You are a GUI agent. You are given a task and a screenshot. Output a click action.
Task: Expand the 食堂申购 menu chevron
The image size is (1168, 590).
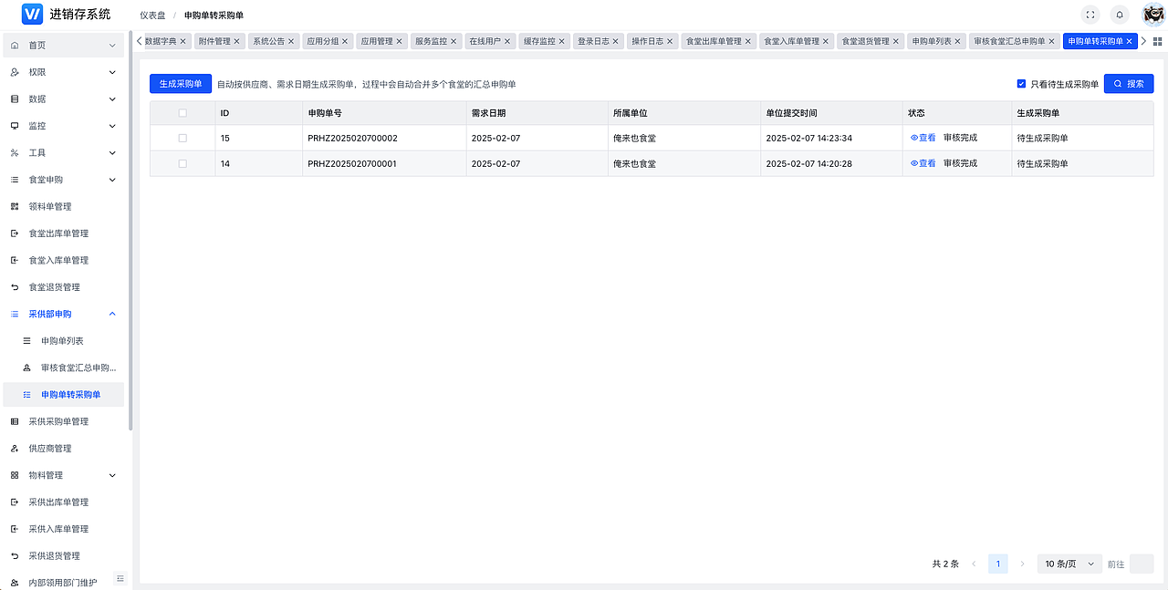[112, 180]
